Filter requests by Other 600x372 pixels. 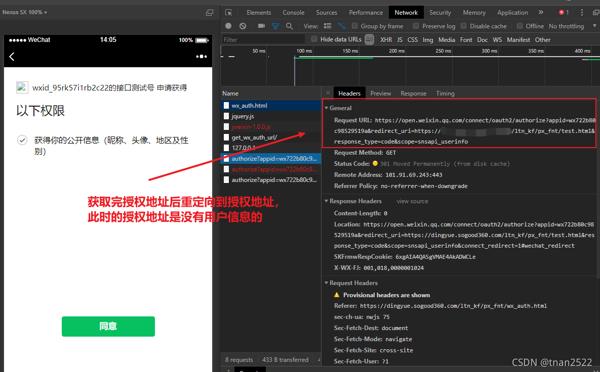pos(543,40)
